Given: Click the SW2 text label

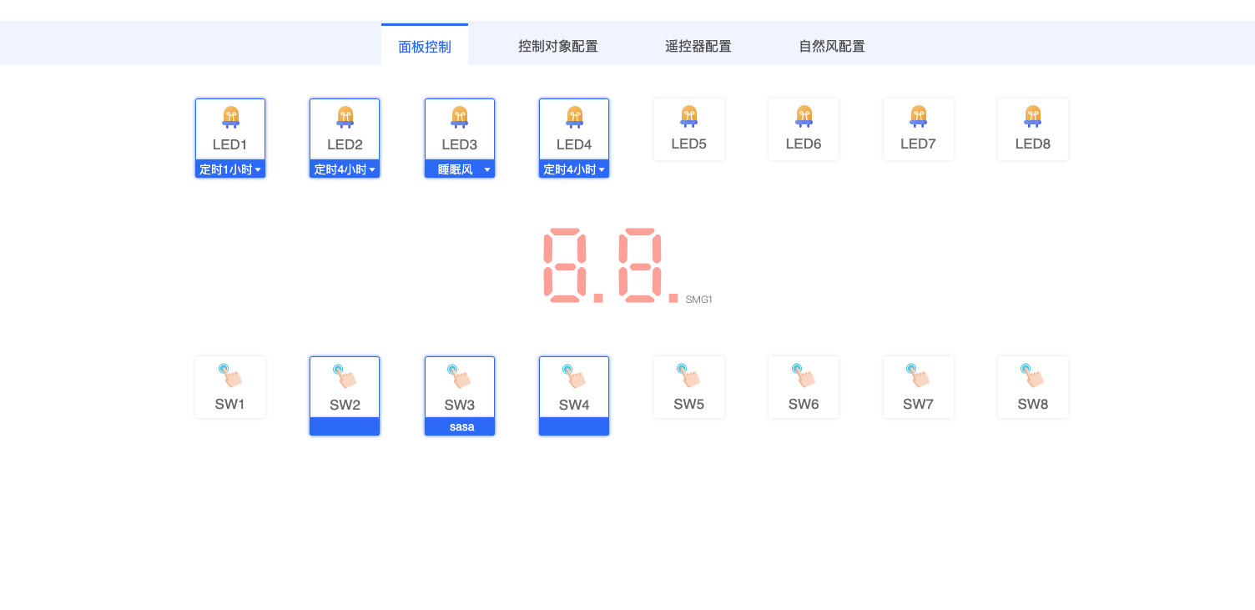Looking at the screenshot, I should [x=345, y=405].
